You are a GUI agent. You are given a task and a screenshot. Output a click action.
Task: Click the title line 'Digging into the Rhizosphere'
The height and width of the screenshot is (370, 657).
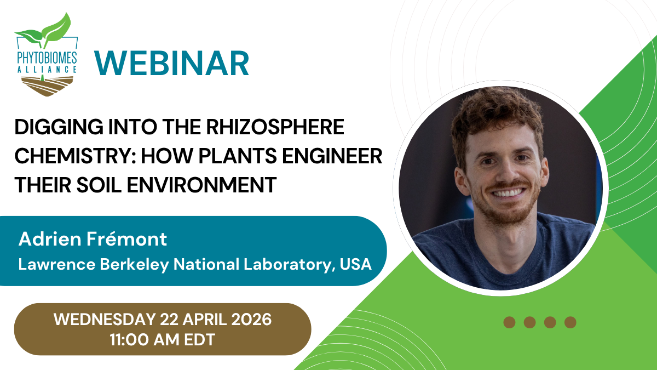coord(180,128)
